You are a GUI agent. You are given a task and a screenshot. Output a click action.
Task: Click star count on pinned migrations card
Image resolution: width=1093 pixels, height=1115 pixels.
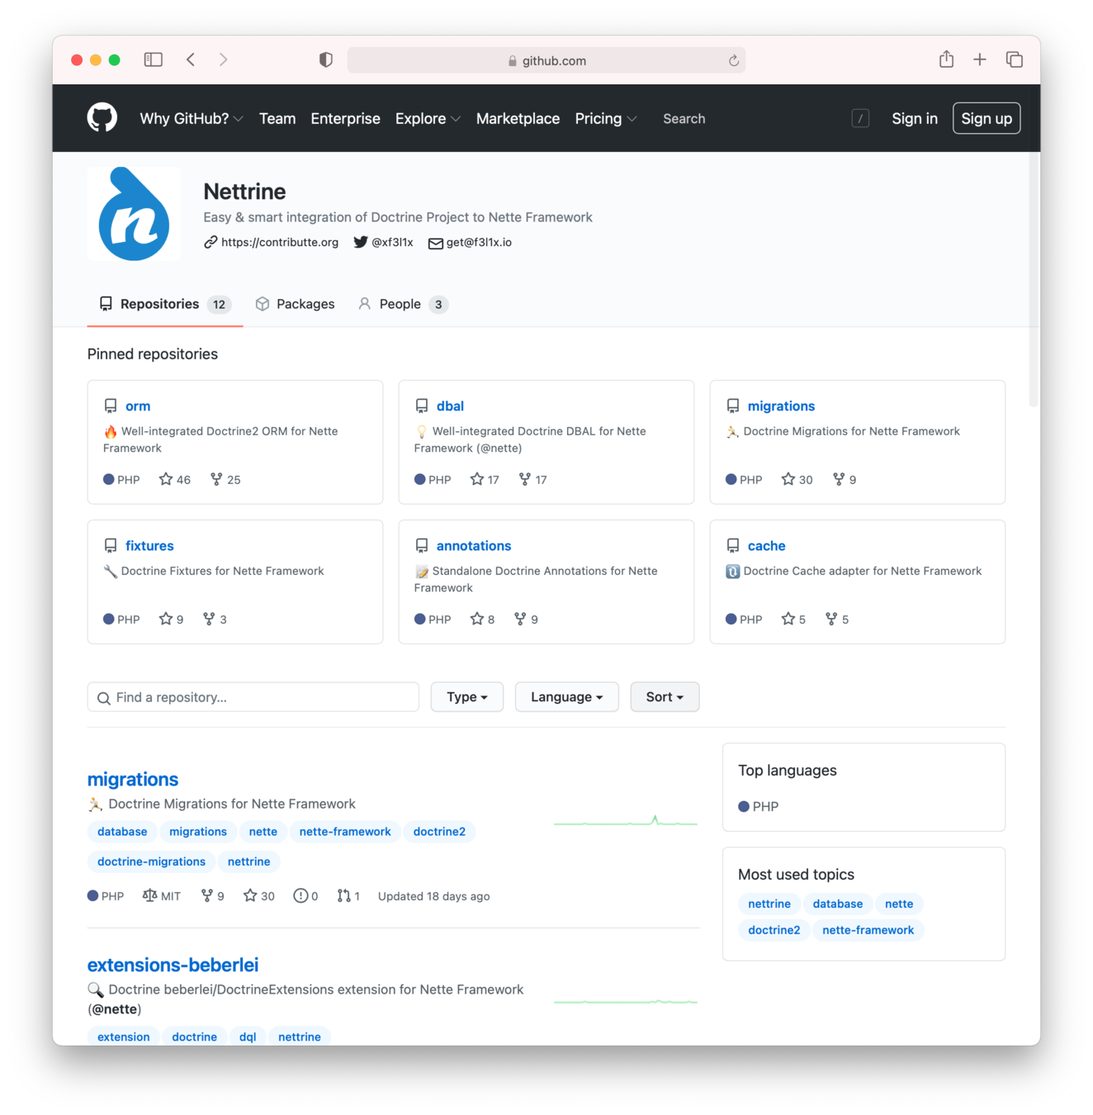[797, 479]
